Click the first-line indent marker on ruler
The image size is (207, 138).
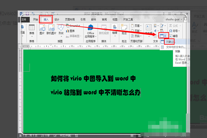51,45
